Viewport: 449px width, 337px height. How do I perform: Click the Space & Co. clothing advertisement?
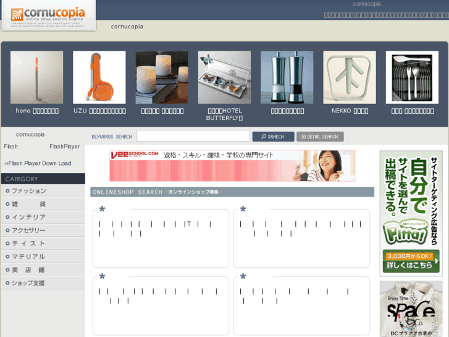coord(411,309)
